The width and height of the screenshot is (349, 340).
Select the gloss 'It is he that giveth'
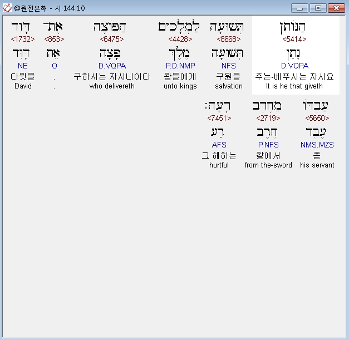(x=294, y=86)
